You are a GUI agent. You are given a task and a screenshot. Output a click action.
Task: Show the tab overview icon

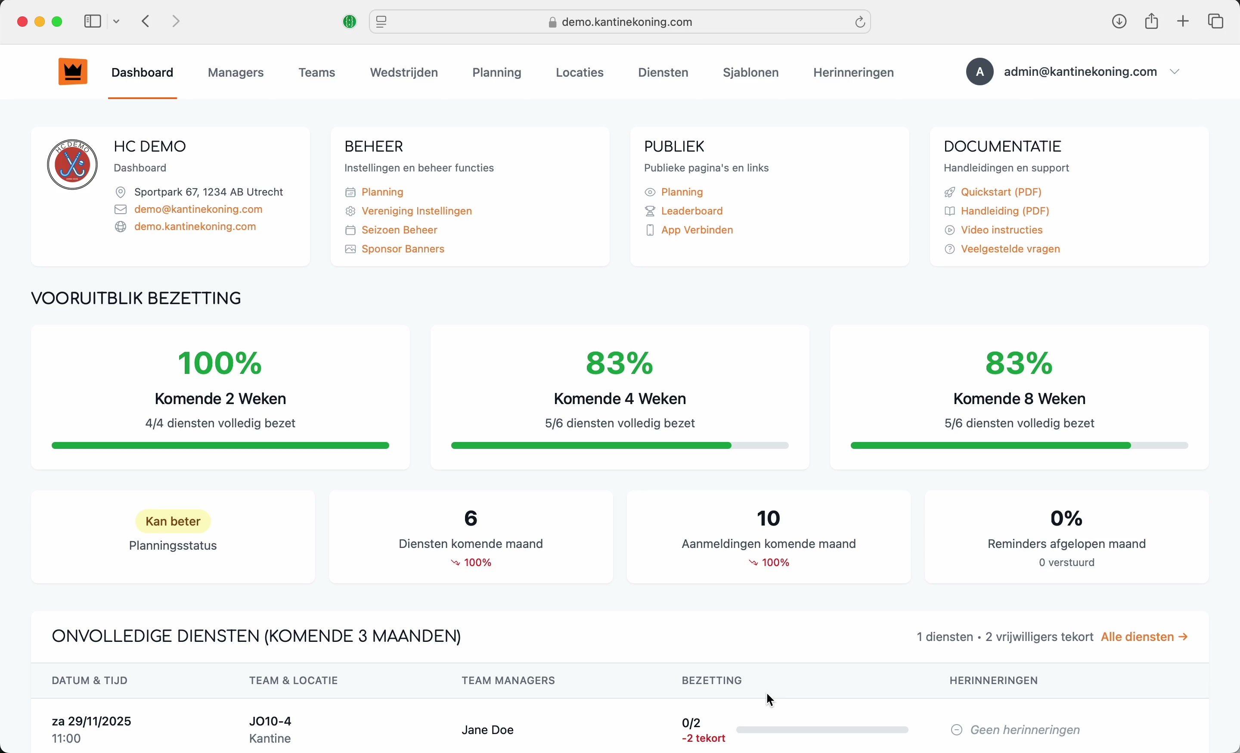coord(1216,21)
